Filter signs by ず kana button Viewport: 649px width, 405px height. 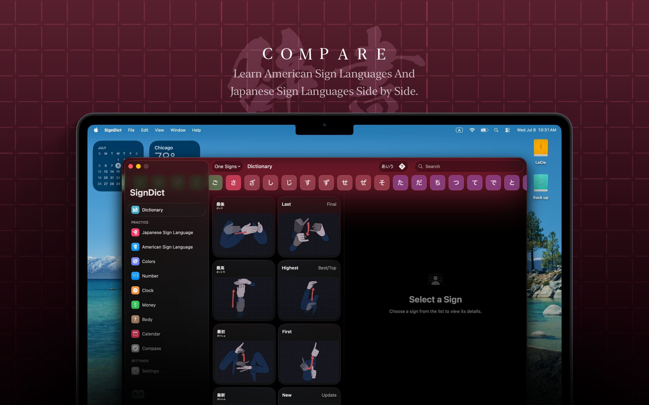coord(326,183)
